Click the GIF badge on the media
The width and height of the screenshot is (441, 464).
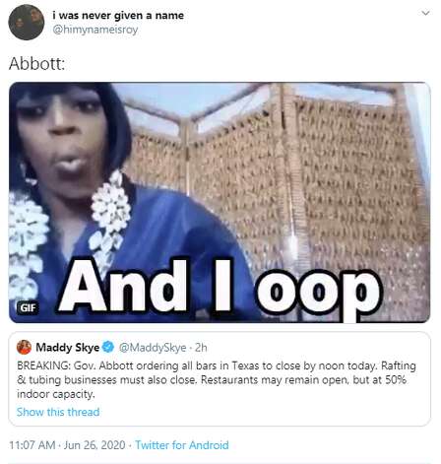click(x=28, y=308)
